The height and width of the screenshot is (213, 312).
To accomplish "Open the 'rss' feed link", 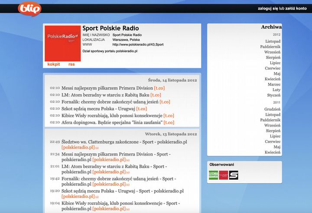I will 71,64.
